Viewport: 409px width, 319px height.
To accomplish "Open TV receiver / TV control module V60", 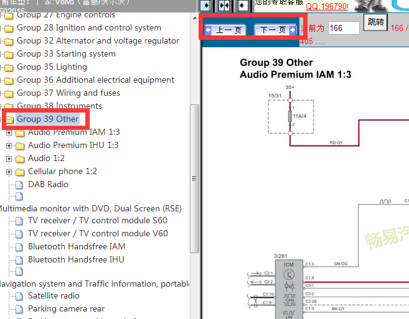I will (98, 234).
